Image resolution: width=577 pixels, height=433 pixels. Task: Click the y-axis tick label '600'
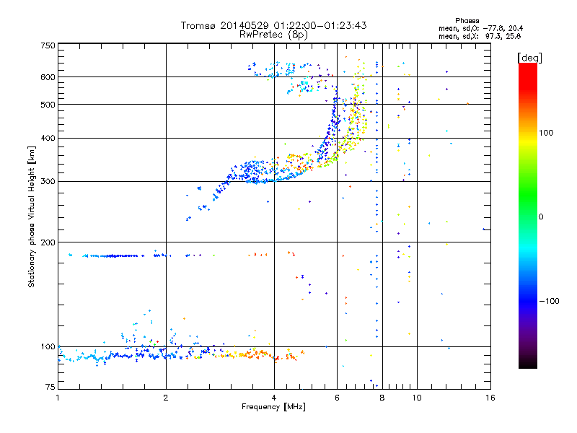[x=48, y=77]
